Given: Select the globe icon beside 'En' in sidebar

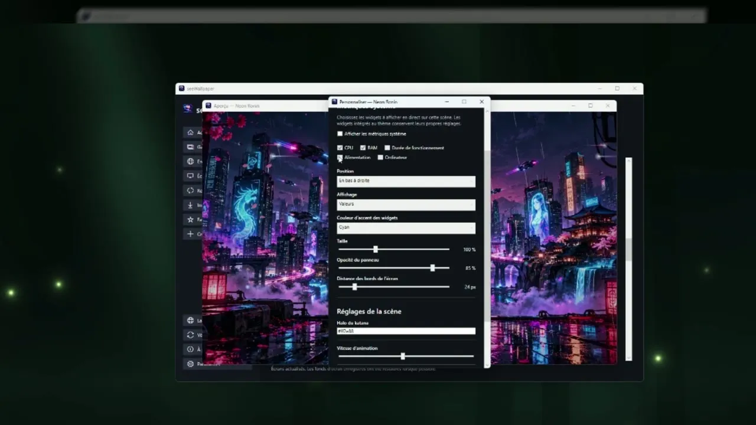Looking at the screenshot, I should point(190,161).
